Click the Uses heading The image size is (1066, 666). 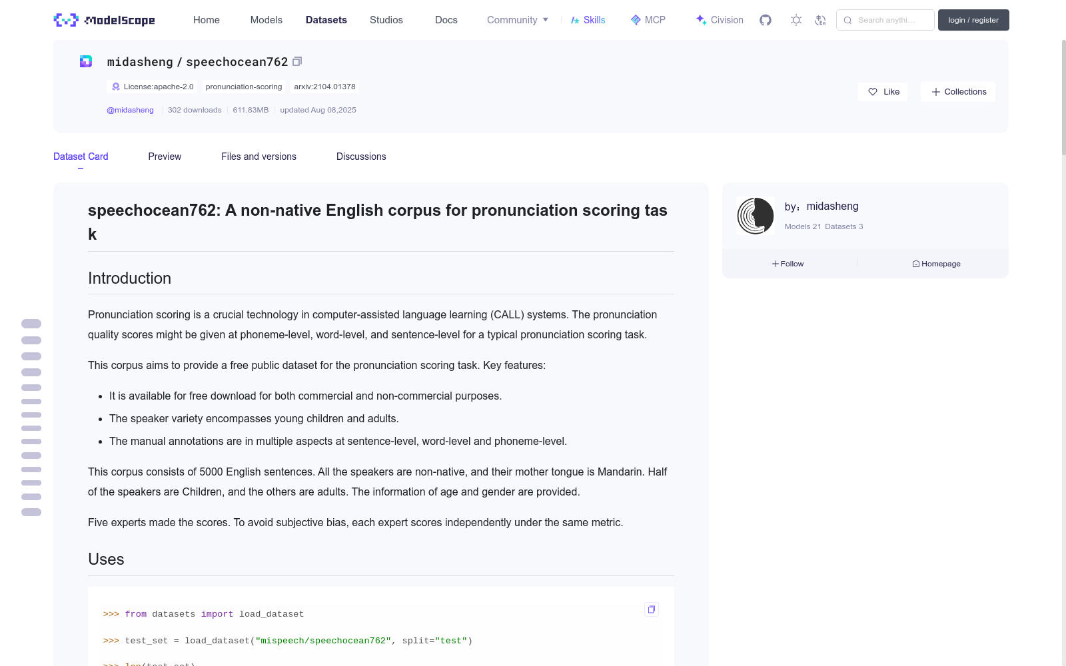[106, 559]
